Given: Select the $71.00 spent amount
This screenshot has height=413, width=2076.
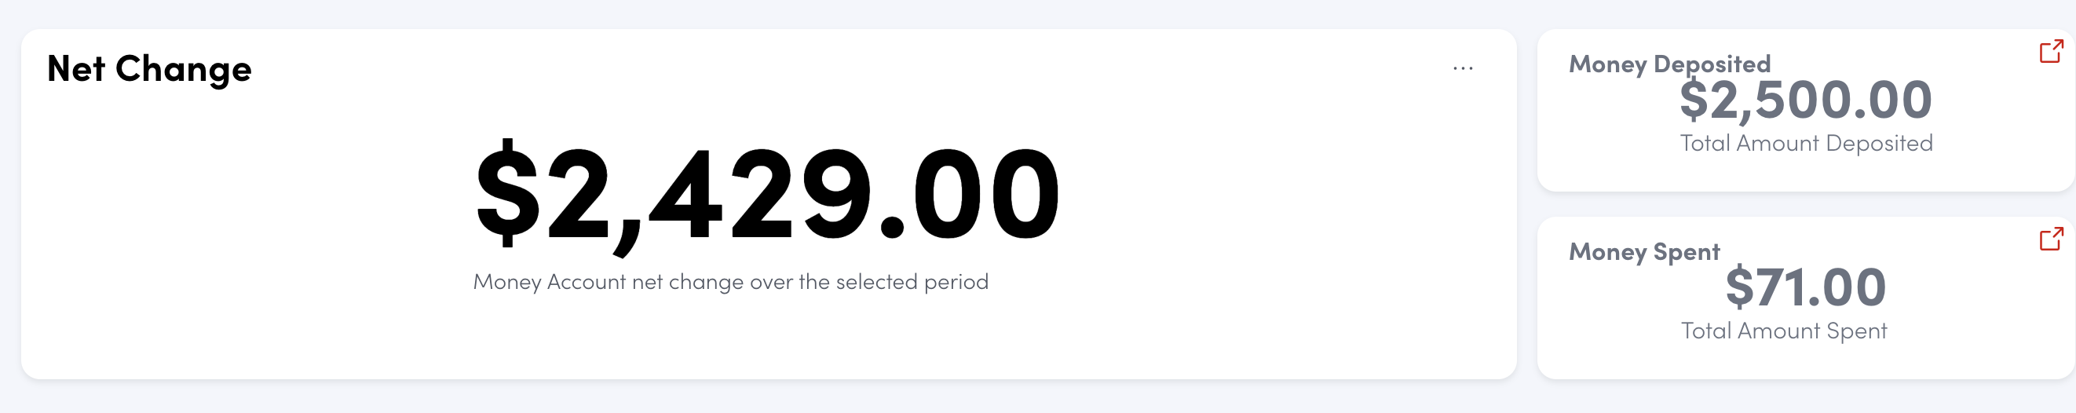Looking at the screenshot, I should coord(1805,287).
